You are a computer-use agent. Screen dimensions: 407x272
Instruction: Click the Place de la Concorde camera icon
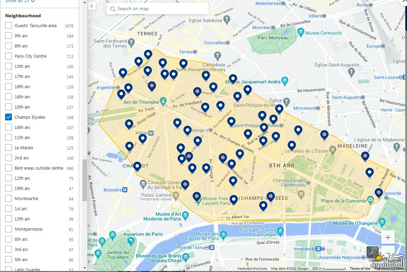[370, 200]
